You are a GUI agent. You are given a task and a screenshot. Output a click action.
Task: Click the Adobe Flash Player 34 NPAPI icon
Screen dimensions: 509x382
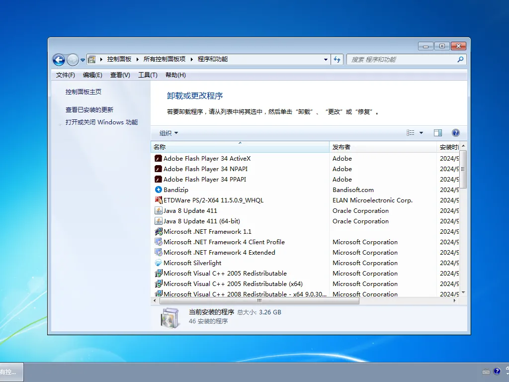[x=159, y=169]
